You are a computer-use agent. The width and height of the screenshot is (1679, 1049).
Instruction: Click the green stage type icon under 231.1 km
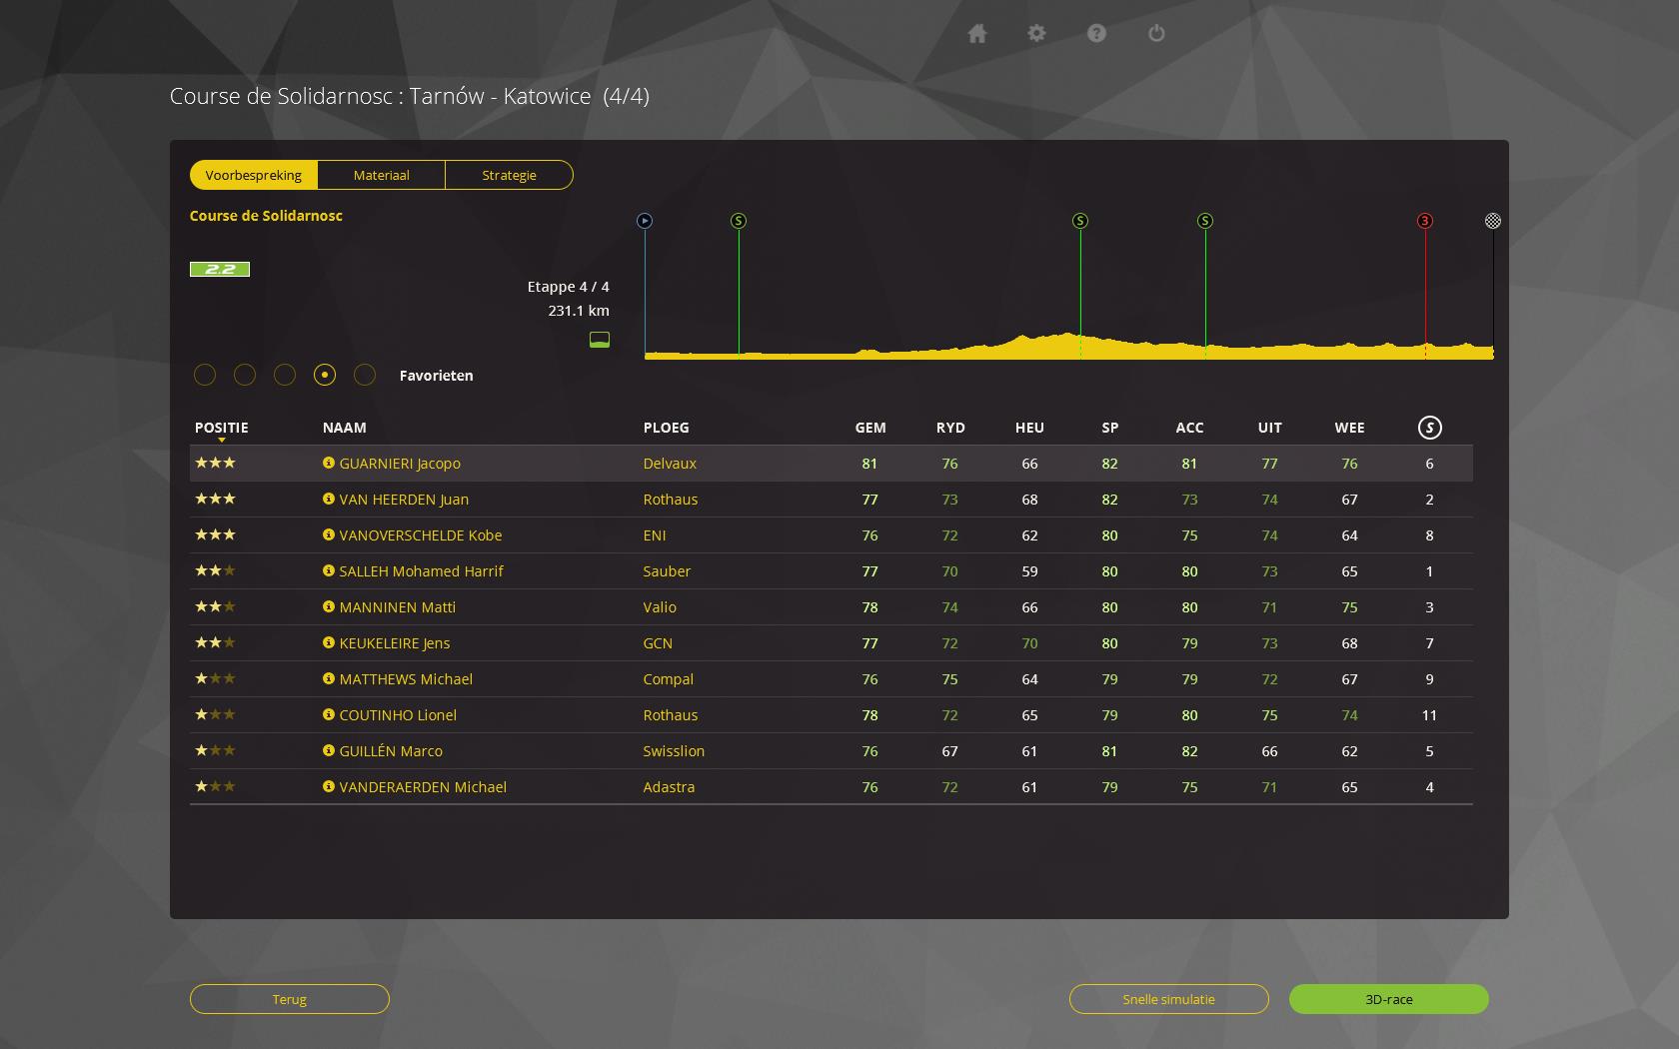600,341
